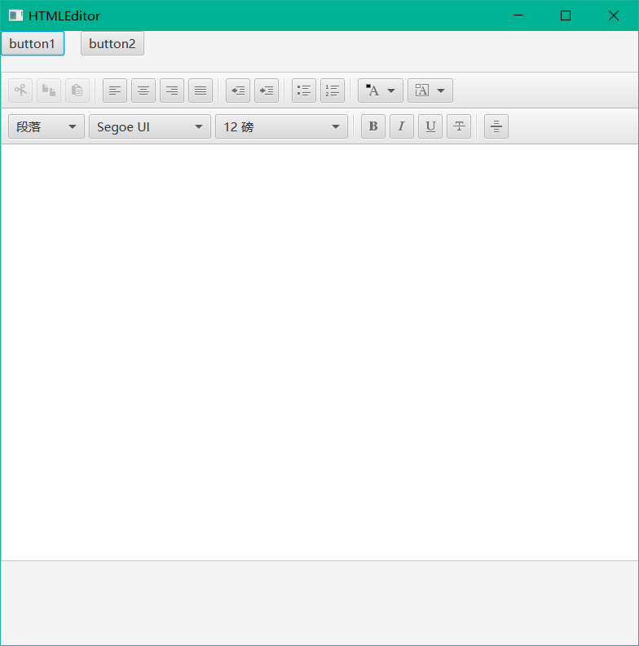The width and height of the screenshot is (639, 646).
Task: Toggle italic formatting
Action: 402,126
